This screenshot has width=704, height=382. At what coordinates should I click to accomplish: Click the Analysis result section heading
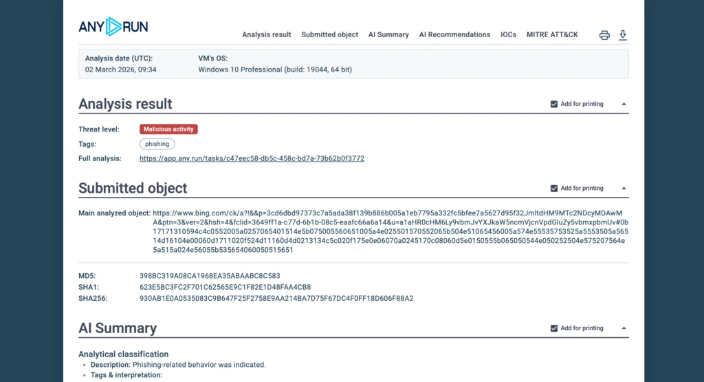(x=125, y=104)
